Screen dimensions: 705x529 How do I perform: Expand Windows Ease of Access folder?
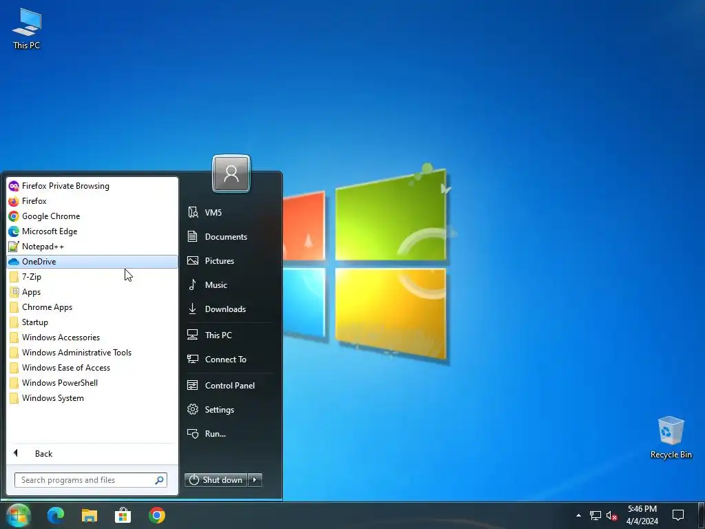click(92, 368)
